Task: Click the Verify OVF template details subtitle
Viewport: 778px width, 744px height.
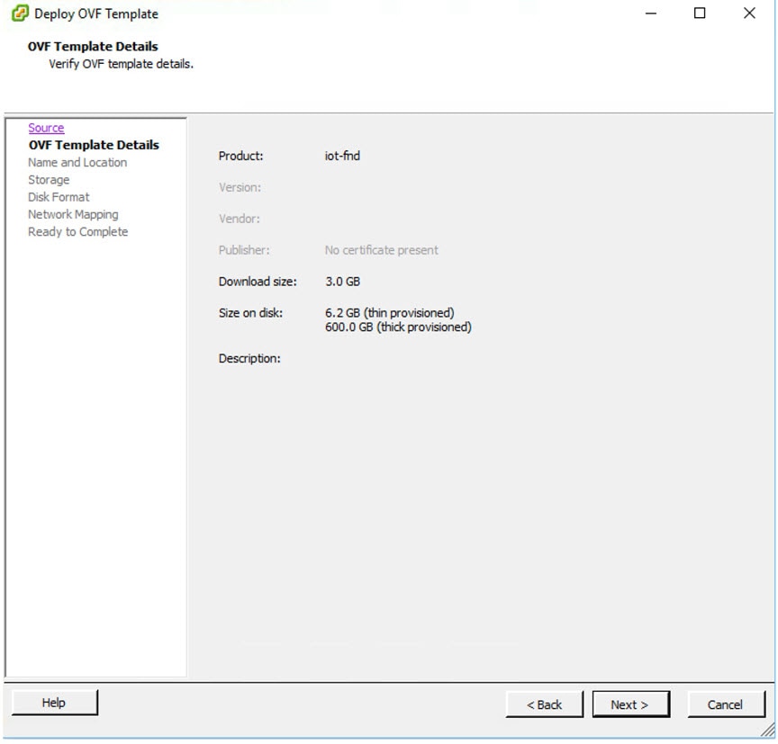Action: [x=121, y=64]
